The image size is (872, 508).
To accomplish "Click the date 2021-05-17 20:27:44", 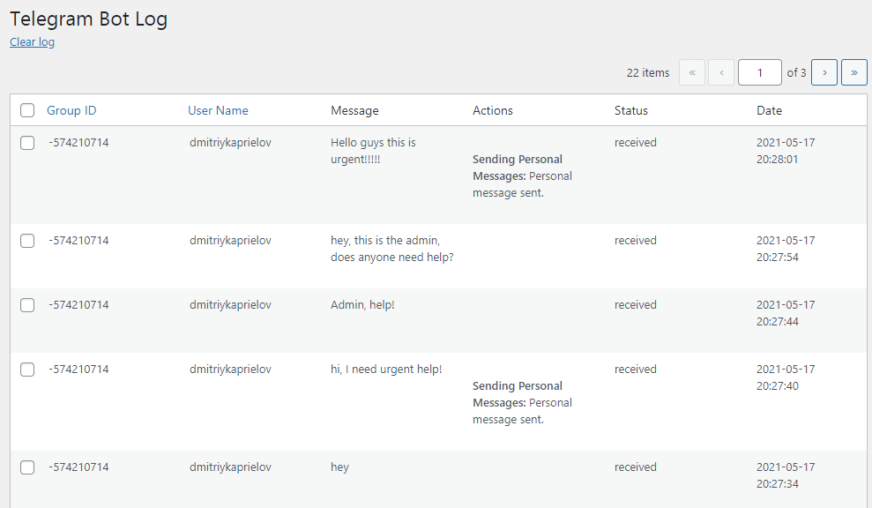I will click(x=786, y=313).
